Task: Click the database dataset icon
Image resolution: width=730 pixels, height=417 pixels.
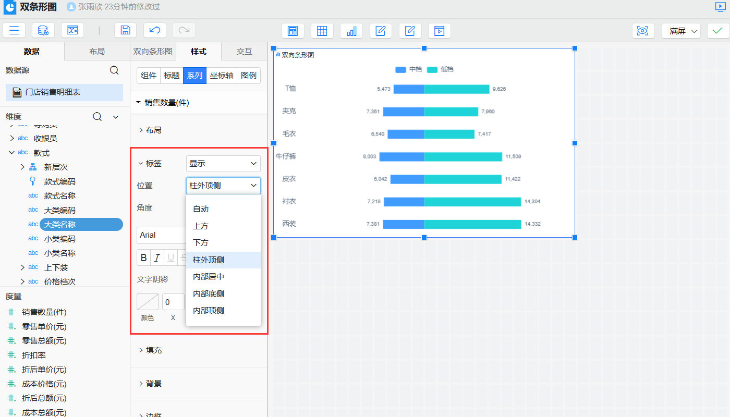Action: coord(43,30)
